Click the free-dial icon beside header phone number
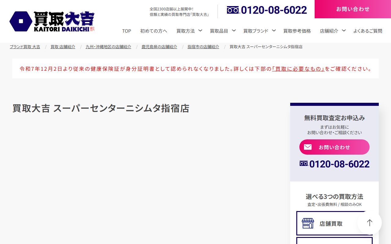This screenshot has height=244, width=391. click(x=233, y=10)
